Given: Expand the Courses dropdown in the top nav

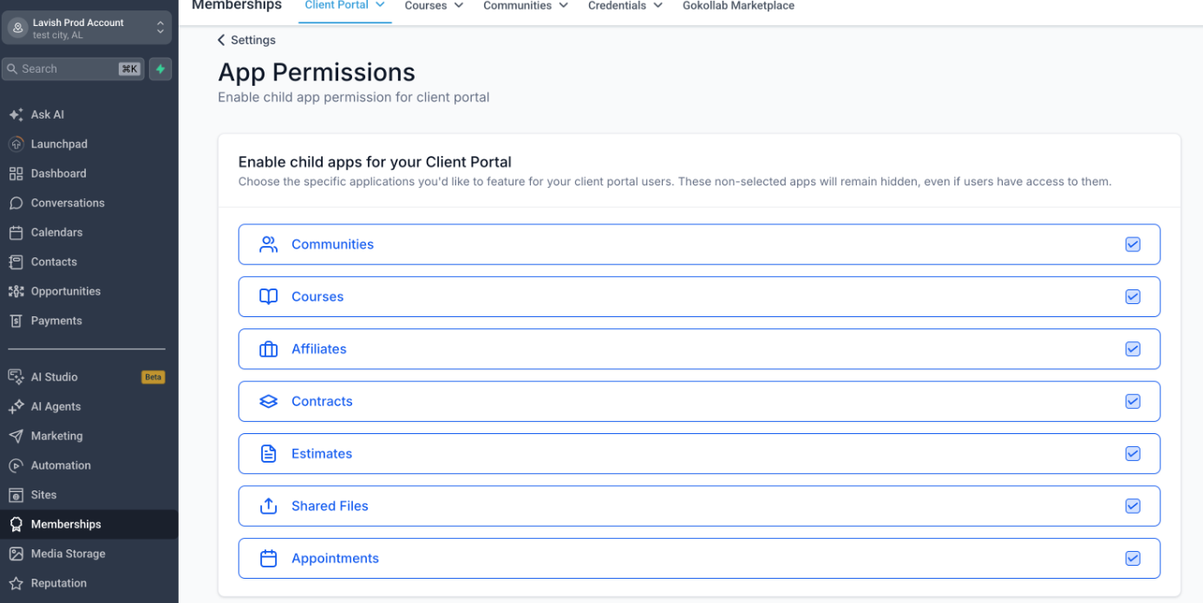Looking at the screenshot, I should tap(434, 6).
